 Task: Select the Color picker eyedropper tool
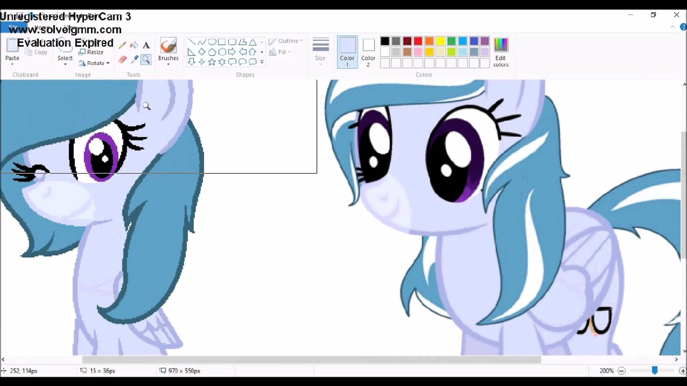134,60
